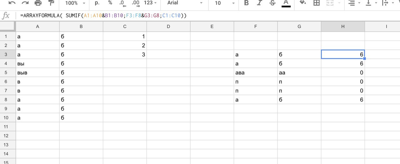Select column G header
Screen dimensions: 400x164
299,27
